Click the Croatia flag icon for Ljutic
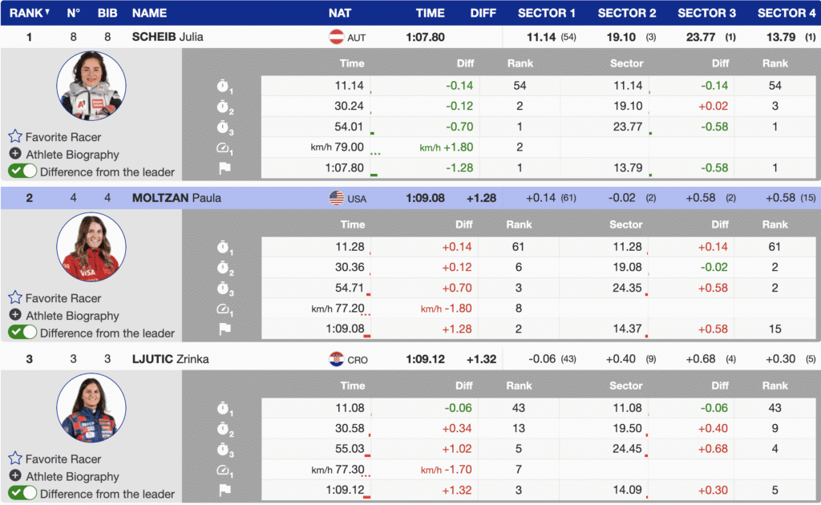 coord(337,359)
